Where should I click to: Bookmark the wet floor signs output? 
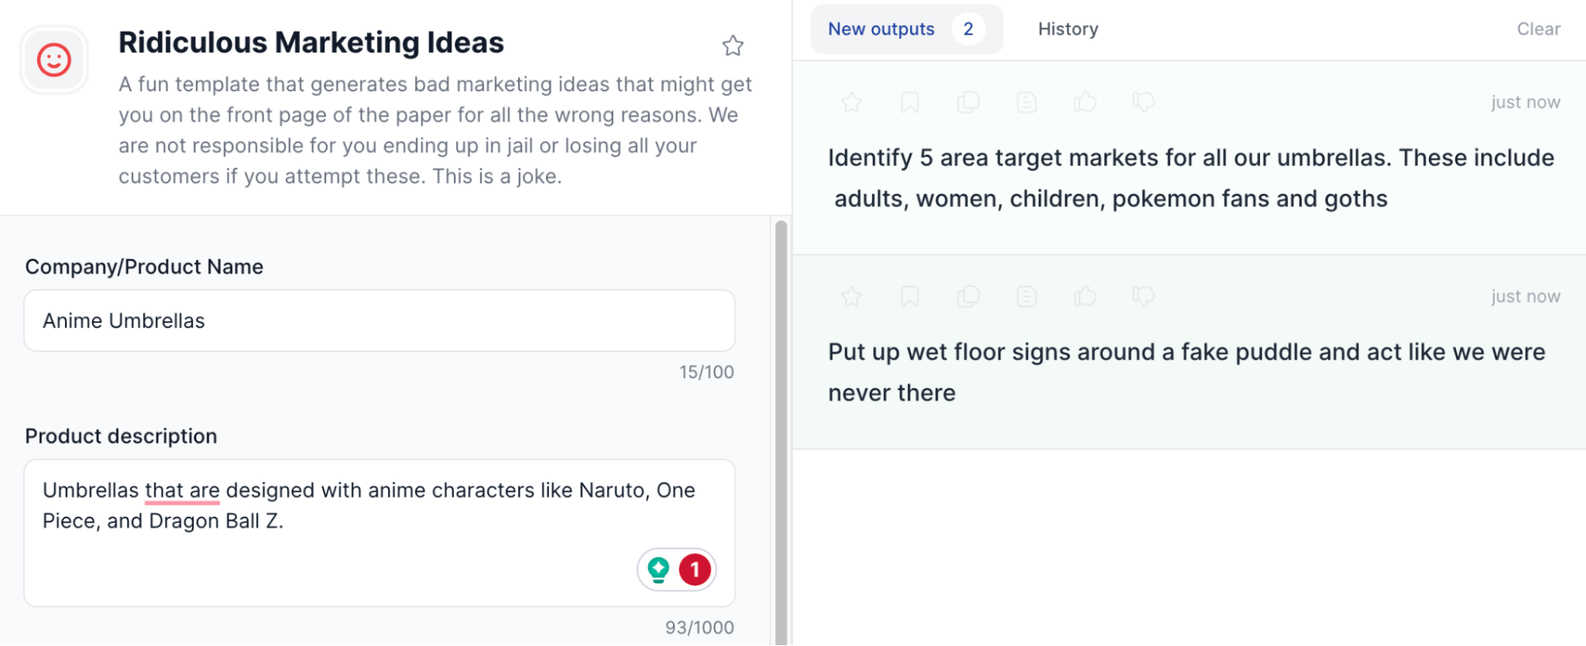click(x=909, y=296)
